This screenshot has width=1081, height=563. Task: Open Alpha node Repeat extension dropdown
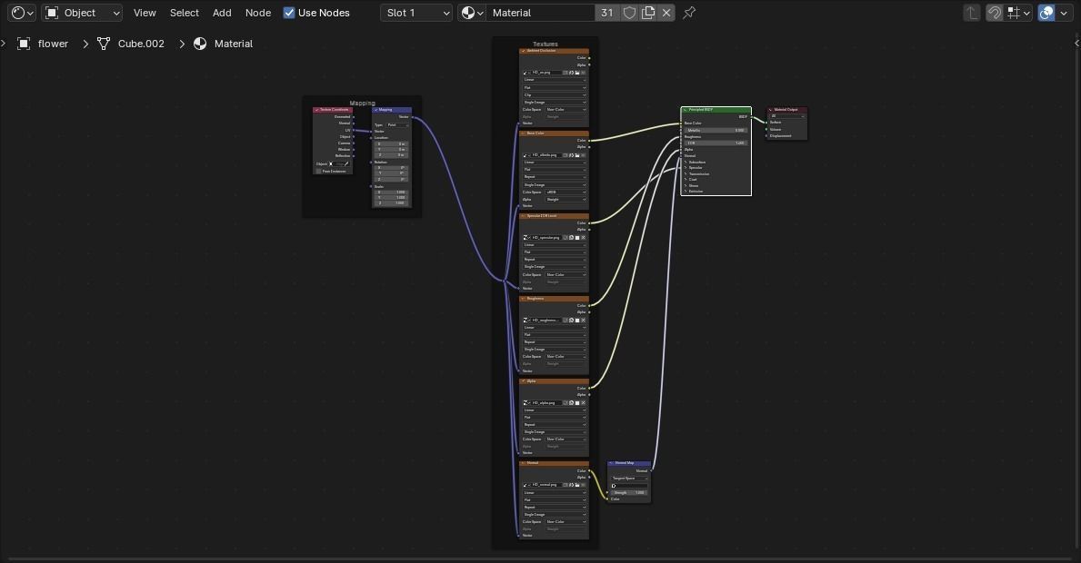click(555, 425)
